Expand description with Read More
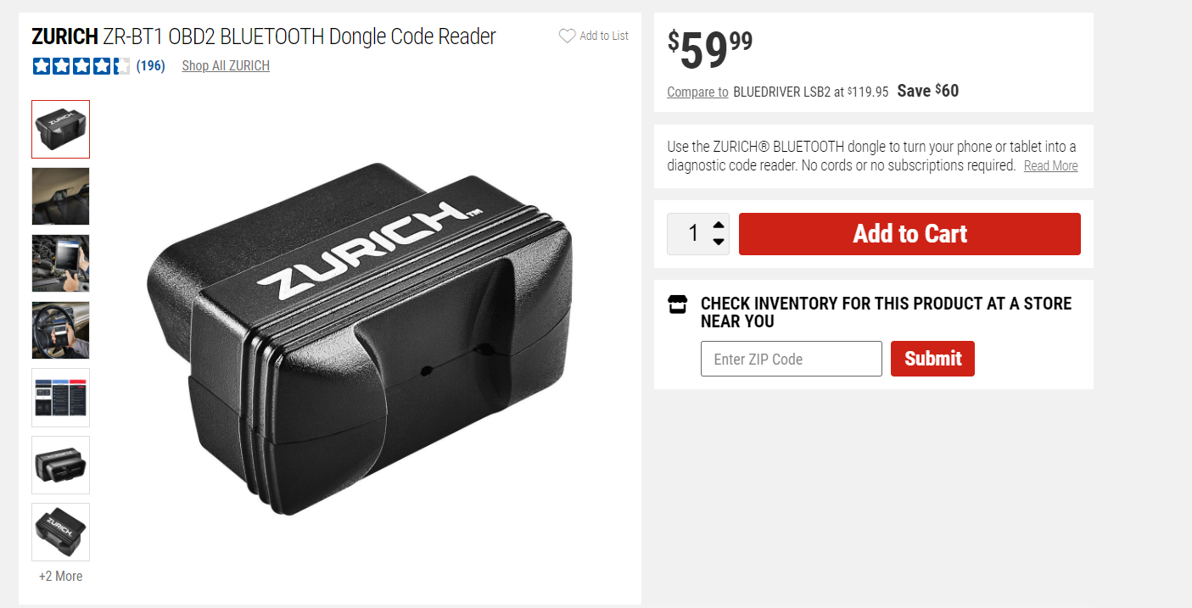This screenshot has height=608, width=1192. 1050,166
